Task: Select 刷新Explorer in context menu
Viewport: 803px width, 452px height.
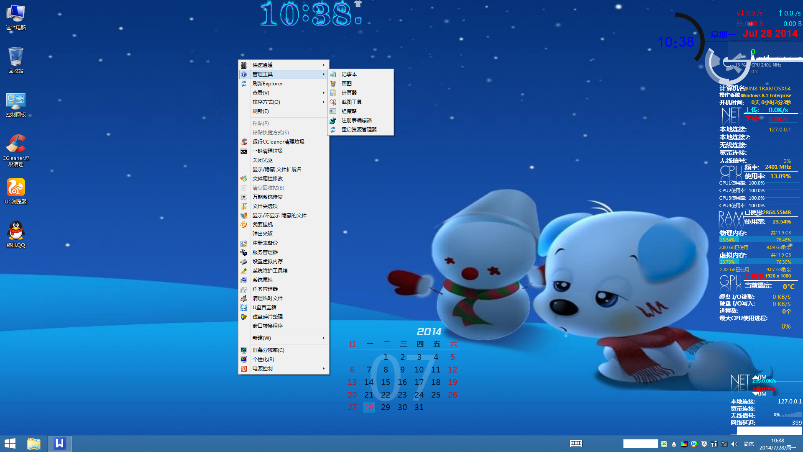Action: 284,84
